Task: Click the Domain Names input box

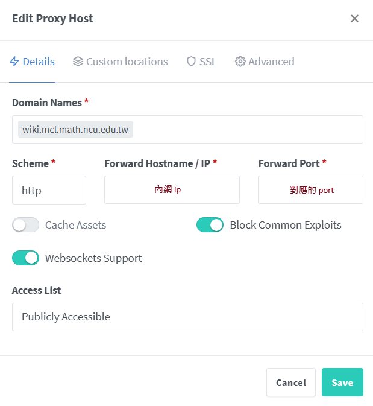Action: (247, 130)
